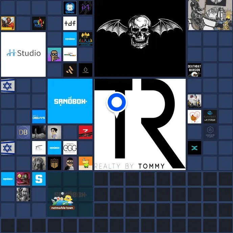This screenshot has width=233, height=233.
Task: Open the cartoon woman avatar tile
Action: click(x=54, y=132)
